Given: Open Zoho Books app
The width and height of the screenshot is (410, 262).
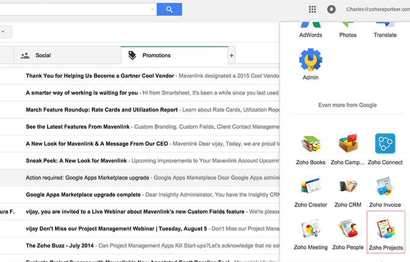Looking at the screenshot, I should (311, 149).
